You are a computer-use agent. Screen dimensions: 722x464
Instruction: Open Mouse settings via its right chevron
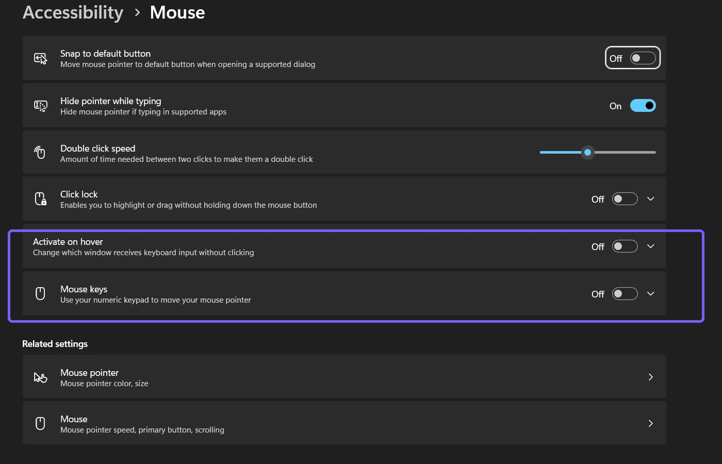(x=651, y=424)
